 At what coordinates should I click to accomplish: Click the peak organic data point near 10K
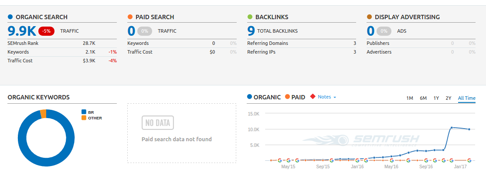click(x=452, y=128)
